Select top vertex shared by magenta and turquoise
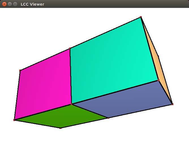Screen dimensions: 189x149 pos(70,49)
